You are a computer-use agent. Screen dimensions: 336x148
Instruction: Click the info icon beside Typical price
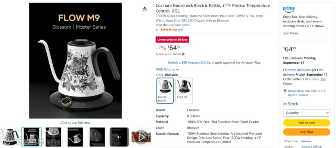coord(183,54)
